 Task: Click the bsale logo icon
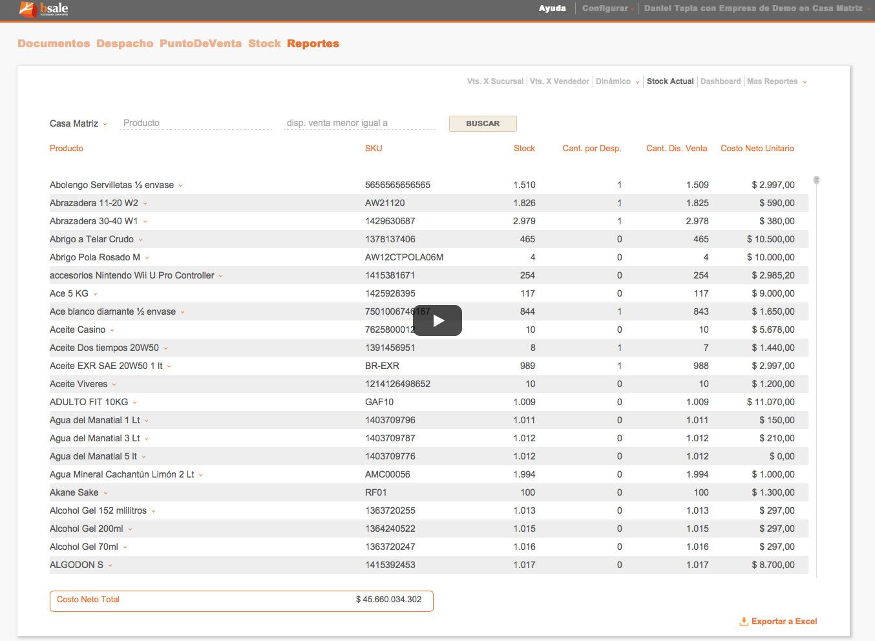coord(28,9)
